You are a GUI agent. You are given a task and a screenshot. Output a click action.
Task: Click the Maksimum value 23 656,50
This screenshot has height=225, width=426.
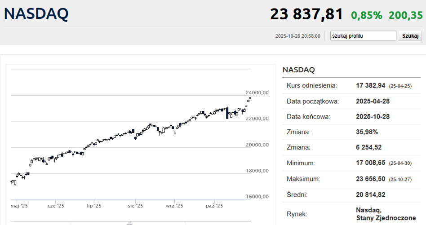tap(371, 179)
